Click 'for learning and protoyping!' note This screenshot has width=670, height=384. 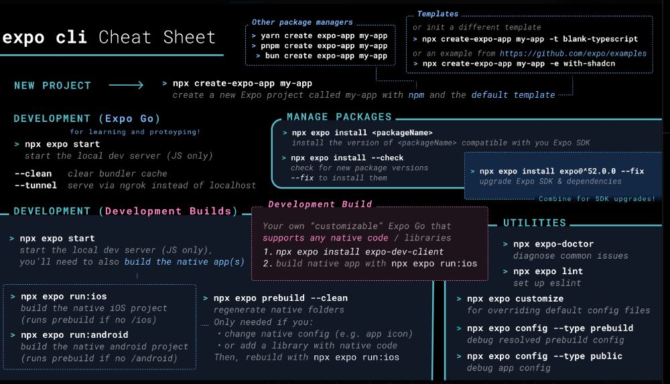(x=135, y=132)
